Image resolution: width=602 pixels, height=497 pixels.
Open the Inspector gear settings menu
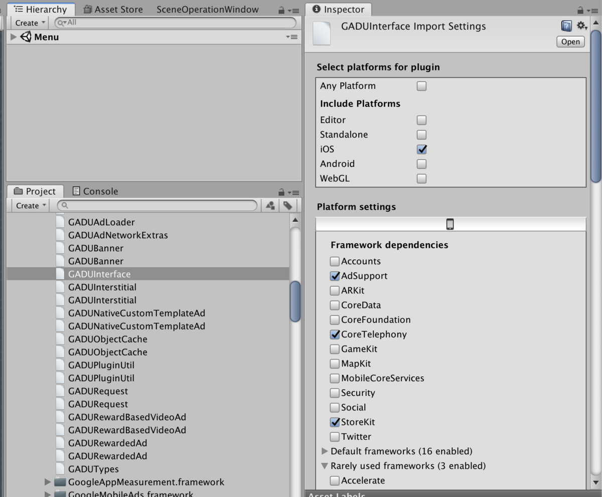[581, 26]
